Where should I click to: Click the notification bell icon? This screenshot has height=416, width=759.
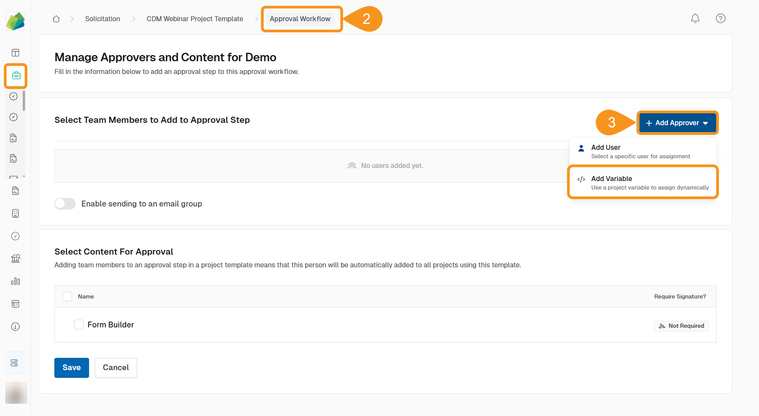tap(695, 18)
